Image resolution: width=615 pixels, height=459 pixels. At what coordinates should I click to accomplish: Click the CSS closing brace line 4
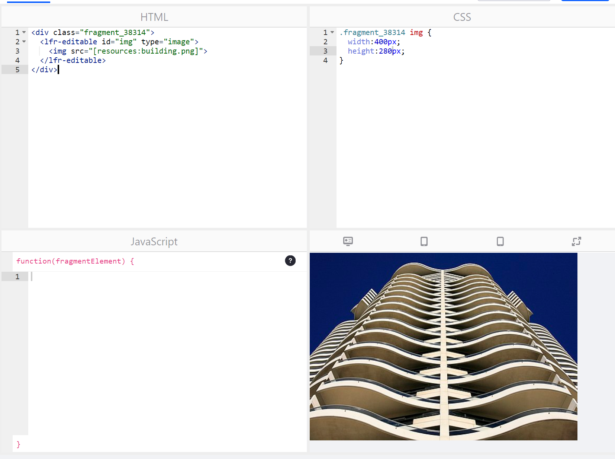coord(341,60)
